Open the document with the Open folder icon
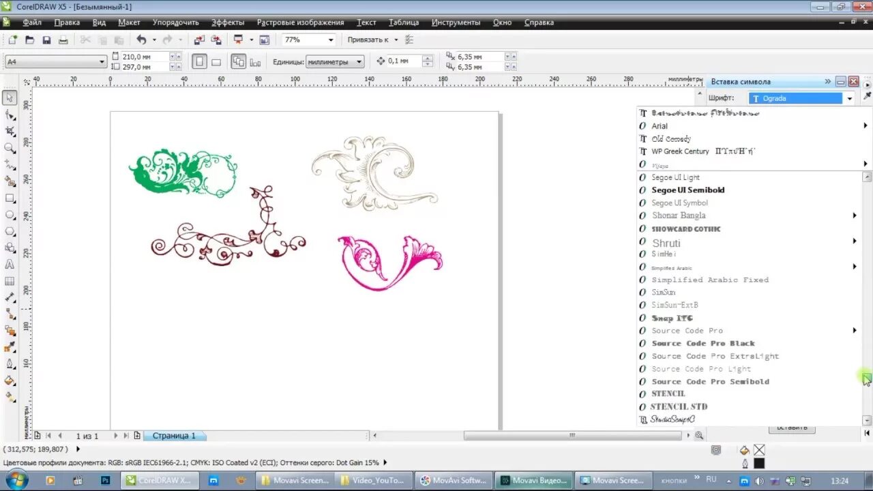873x491 pixels. point(30,39)
